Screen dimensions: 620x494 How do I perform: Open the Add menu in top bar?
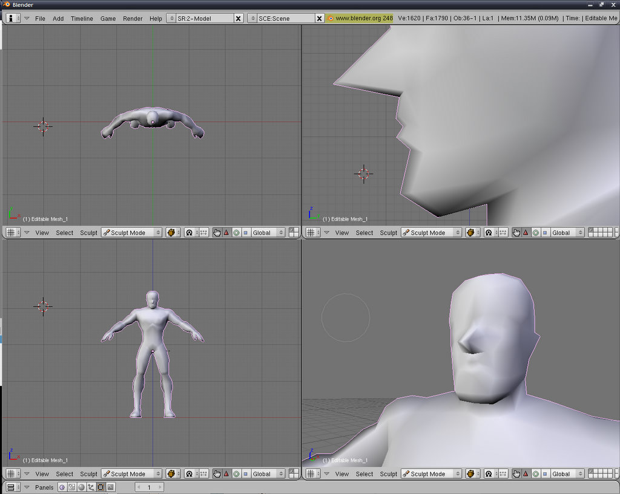[x=58, y=19]
